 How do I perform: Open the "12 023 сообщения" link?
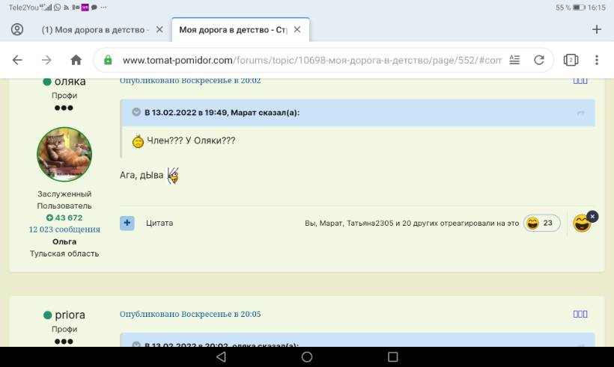[64, 229]
